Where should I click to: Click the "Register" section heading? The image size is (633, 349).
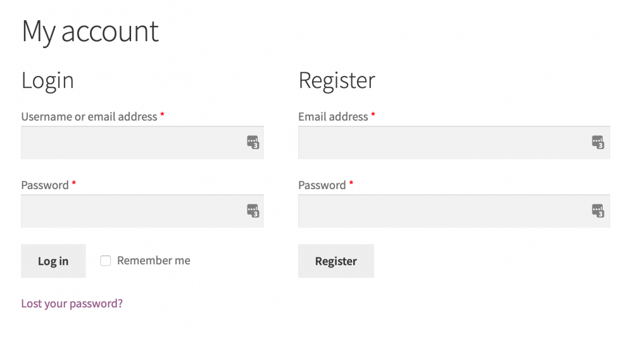click(337, 80)
